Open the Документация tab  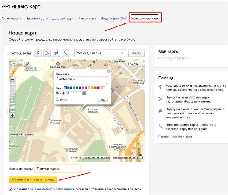pos(63,19)
